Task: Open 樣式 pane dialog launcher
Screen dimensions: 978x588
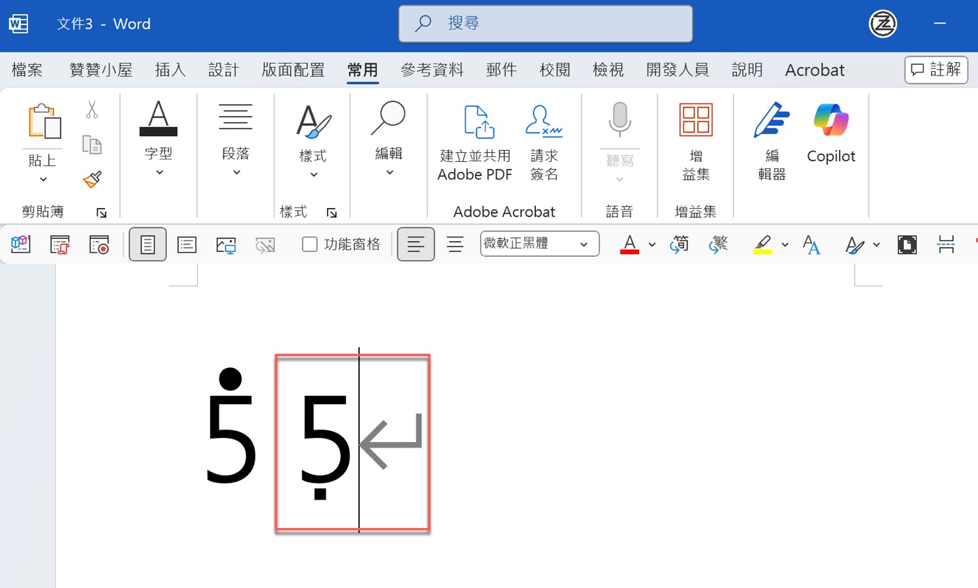Action: tap(332, 212)
